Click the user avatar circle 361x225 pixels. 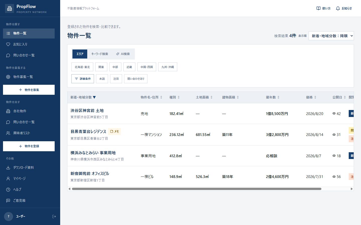[9, 216]
